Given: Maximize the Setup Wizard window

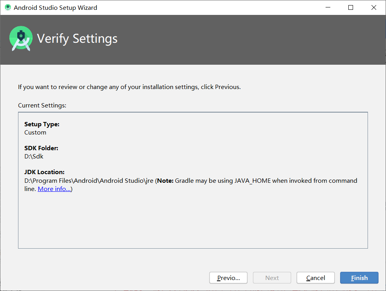Looking at the screenshot, I should (x=351, y=7).
